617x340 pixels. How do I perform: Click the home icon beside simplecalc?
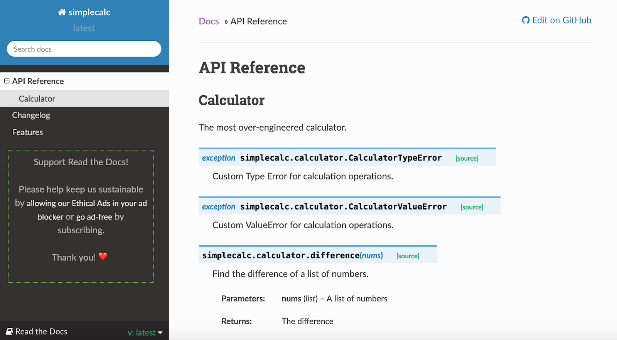tap(62, 12)
